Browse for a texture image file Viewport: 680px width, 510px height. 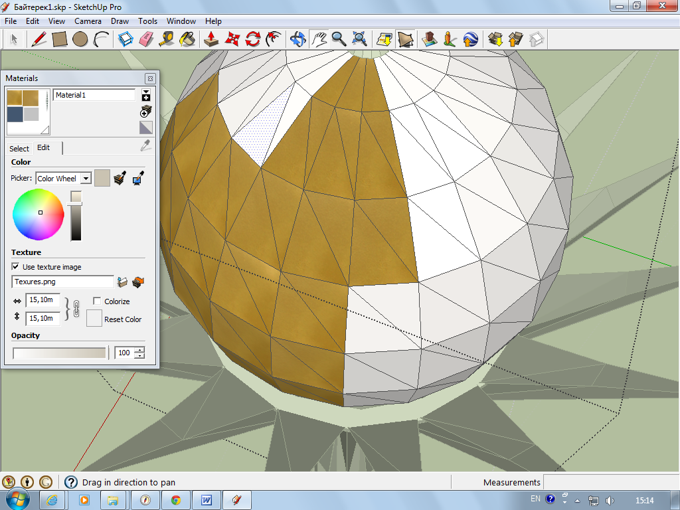(x=122, y=282)
